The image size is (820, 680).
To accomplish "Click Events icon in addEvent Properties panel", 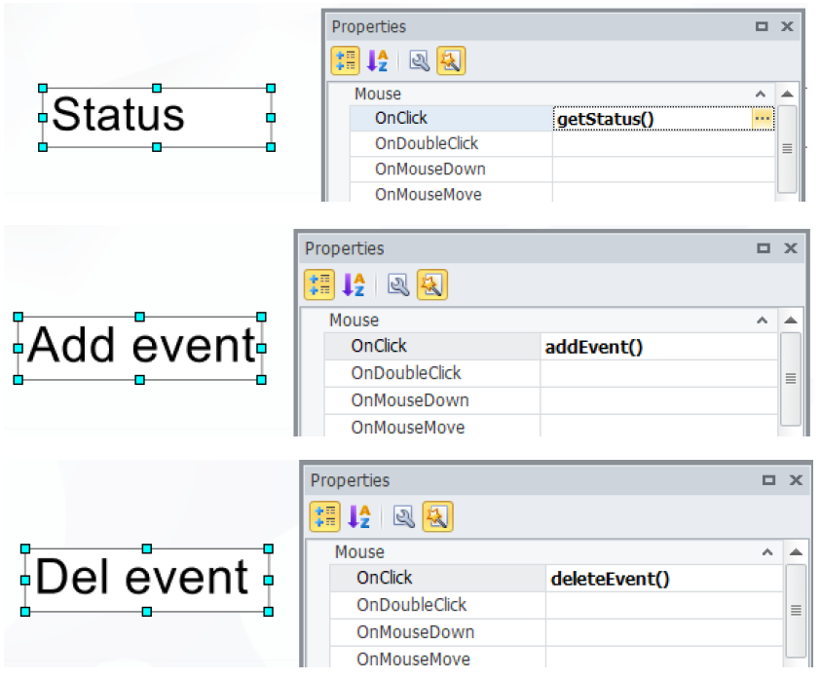I will 432,284.
